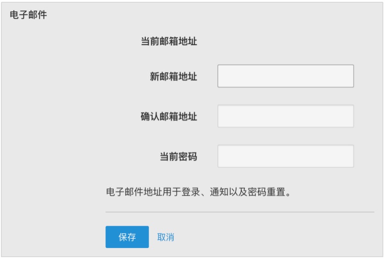This screenshot has width=387, height=259.
Task: Click the 取消 link
Action: 166,237
